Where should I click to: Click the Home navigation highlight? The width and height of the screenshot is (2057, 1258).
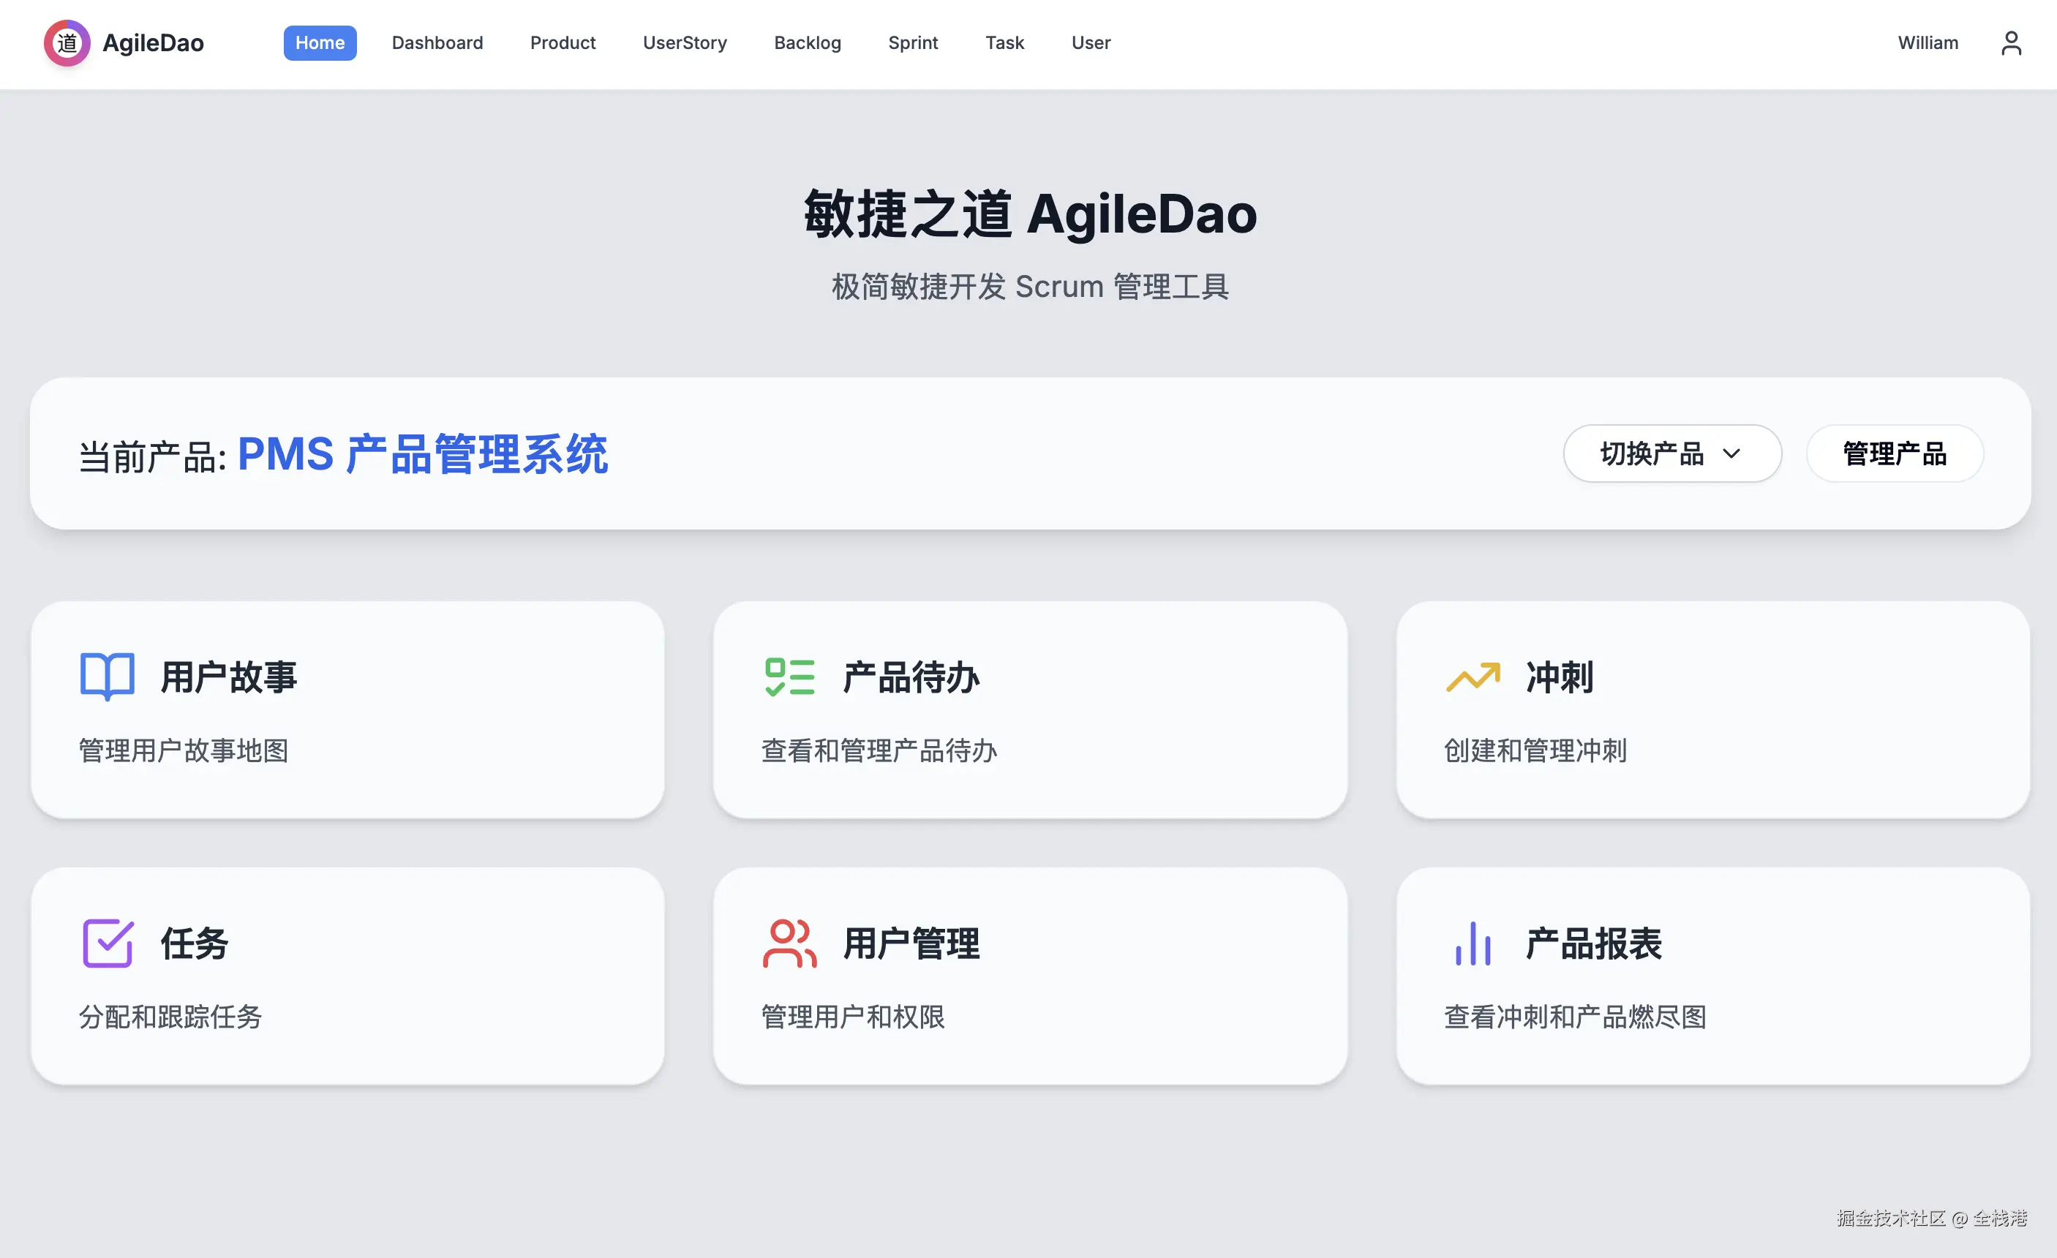click(320, 42)
